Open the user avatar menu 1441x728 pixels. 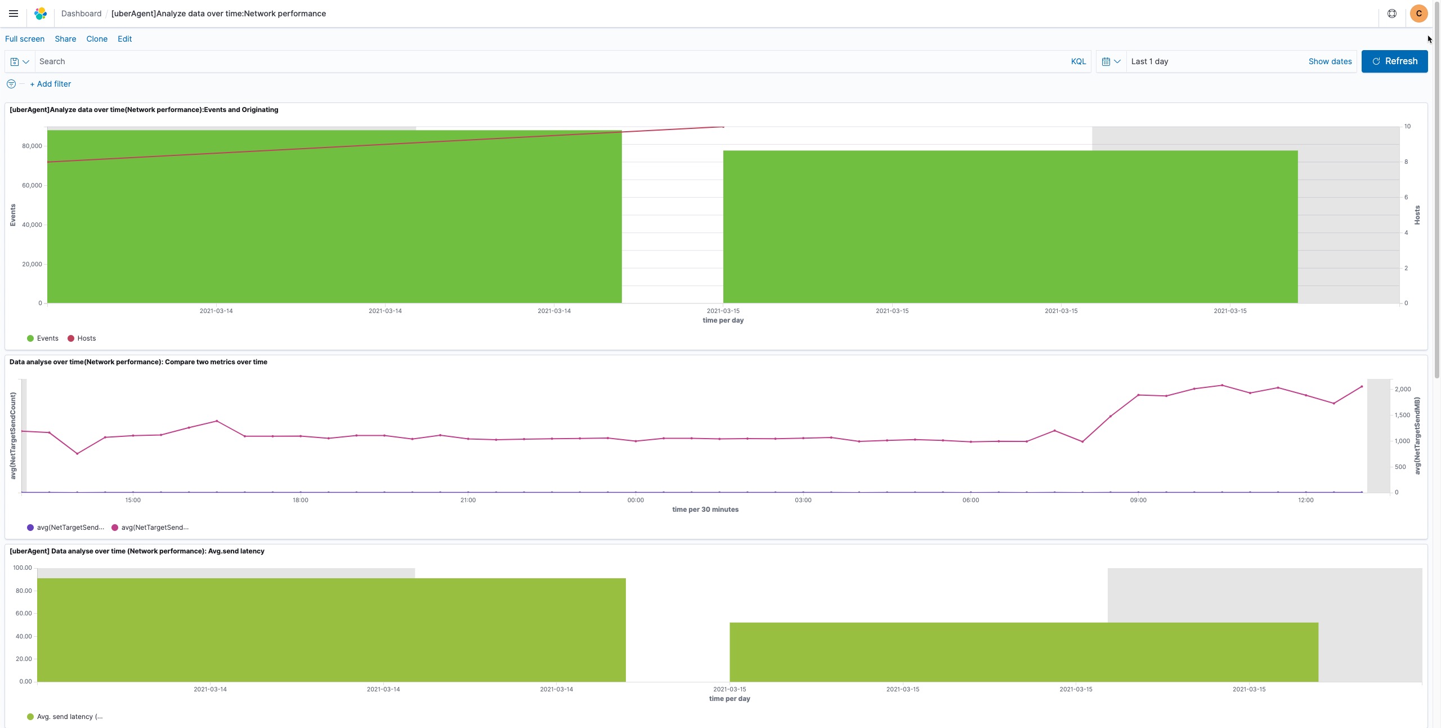(x=1418, y=14)
